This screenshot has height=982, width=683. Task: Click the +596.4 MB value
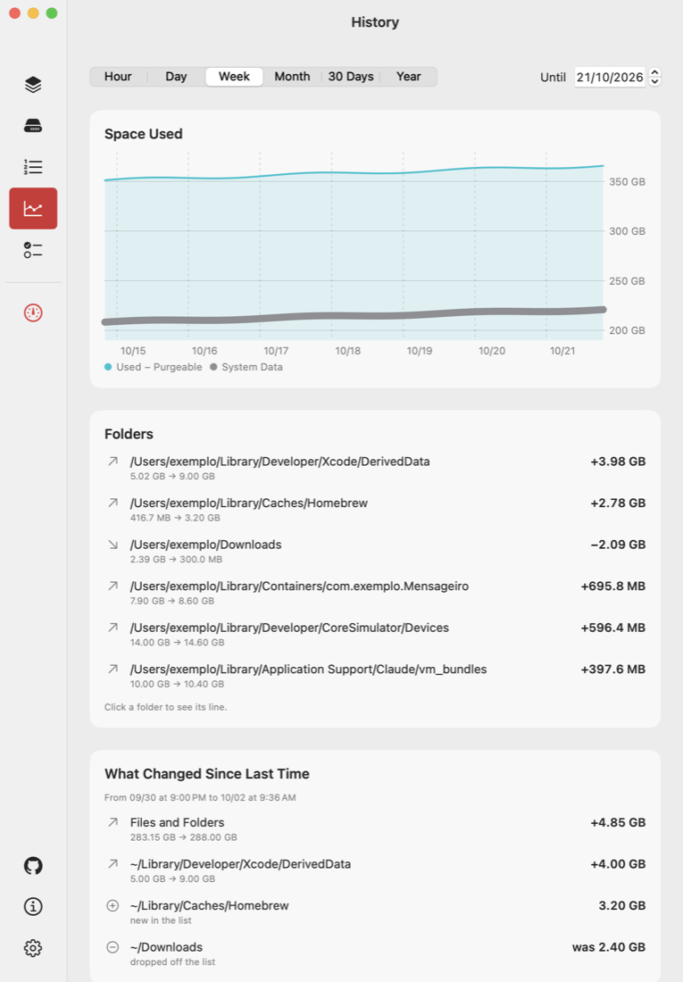click(612, 628)
